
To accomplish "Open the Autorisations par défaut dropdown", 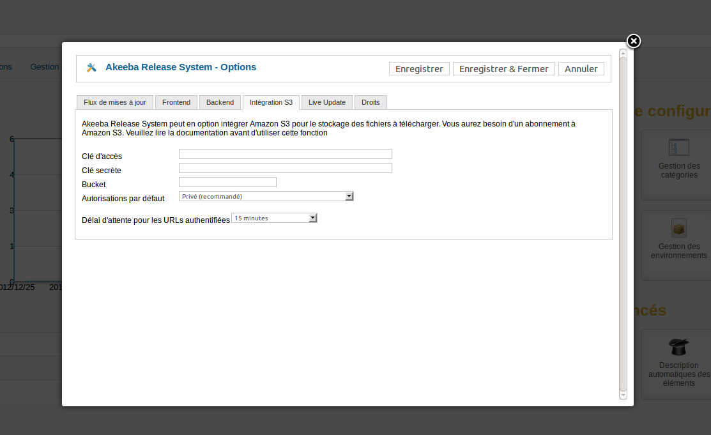I will 266,197.
